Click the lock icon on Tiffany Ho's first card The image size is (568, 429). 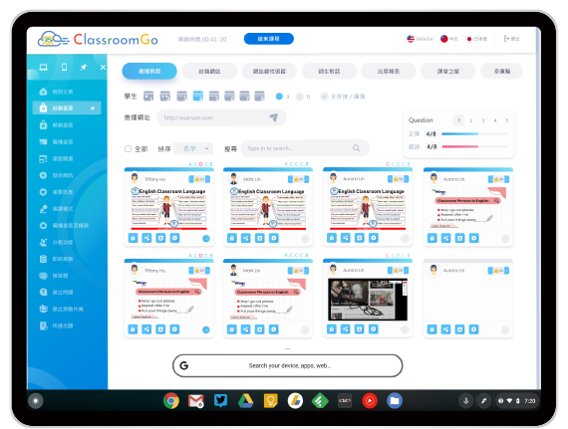[x=133, y=238]
